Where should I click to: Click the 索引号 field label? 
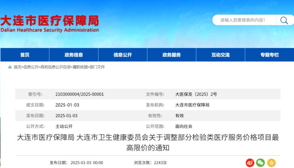35,94
